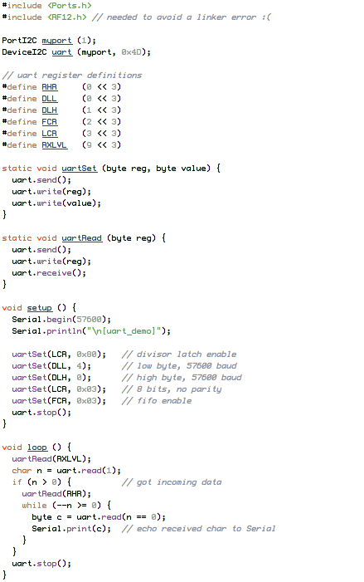Click the uart.receive() call

coord(49,273)
